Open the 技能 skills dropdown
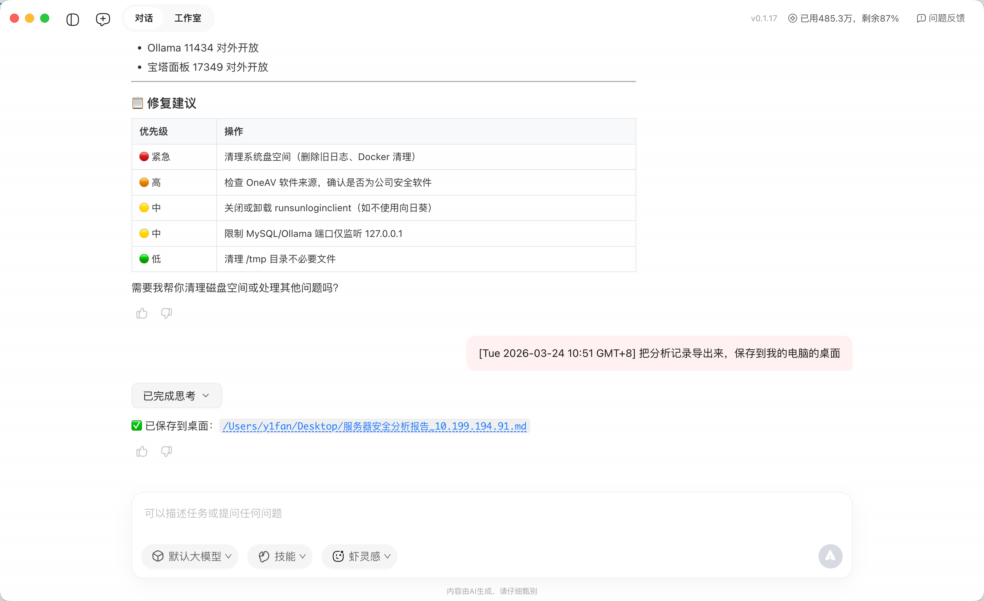The width and height of the screenshot is (984, 601). click(280, 556)
